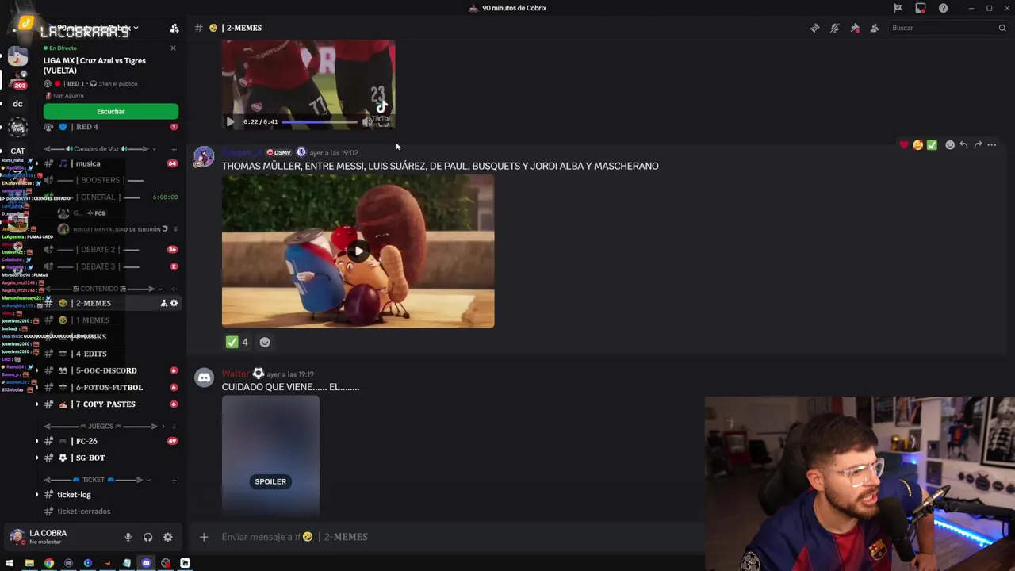
Task: Open File Explorer on taskbar
Action: [x=29, y=563]
